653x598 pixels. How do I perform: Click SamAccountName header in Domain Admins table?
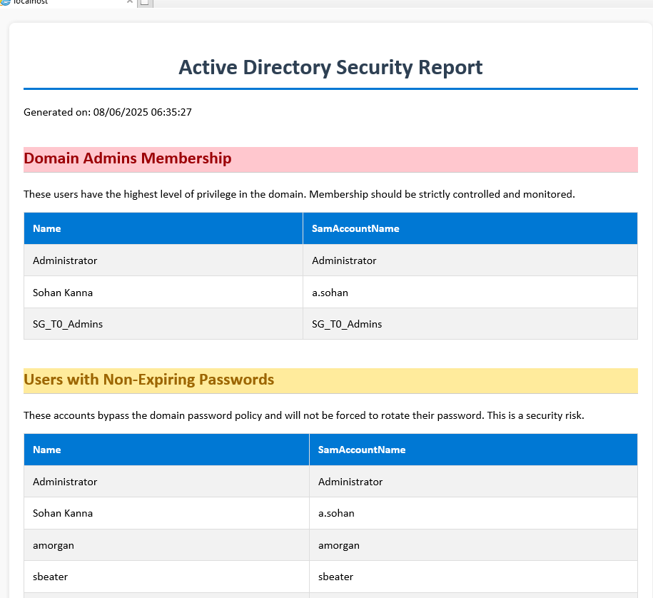coord(355,228)
